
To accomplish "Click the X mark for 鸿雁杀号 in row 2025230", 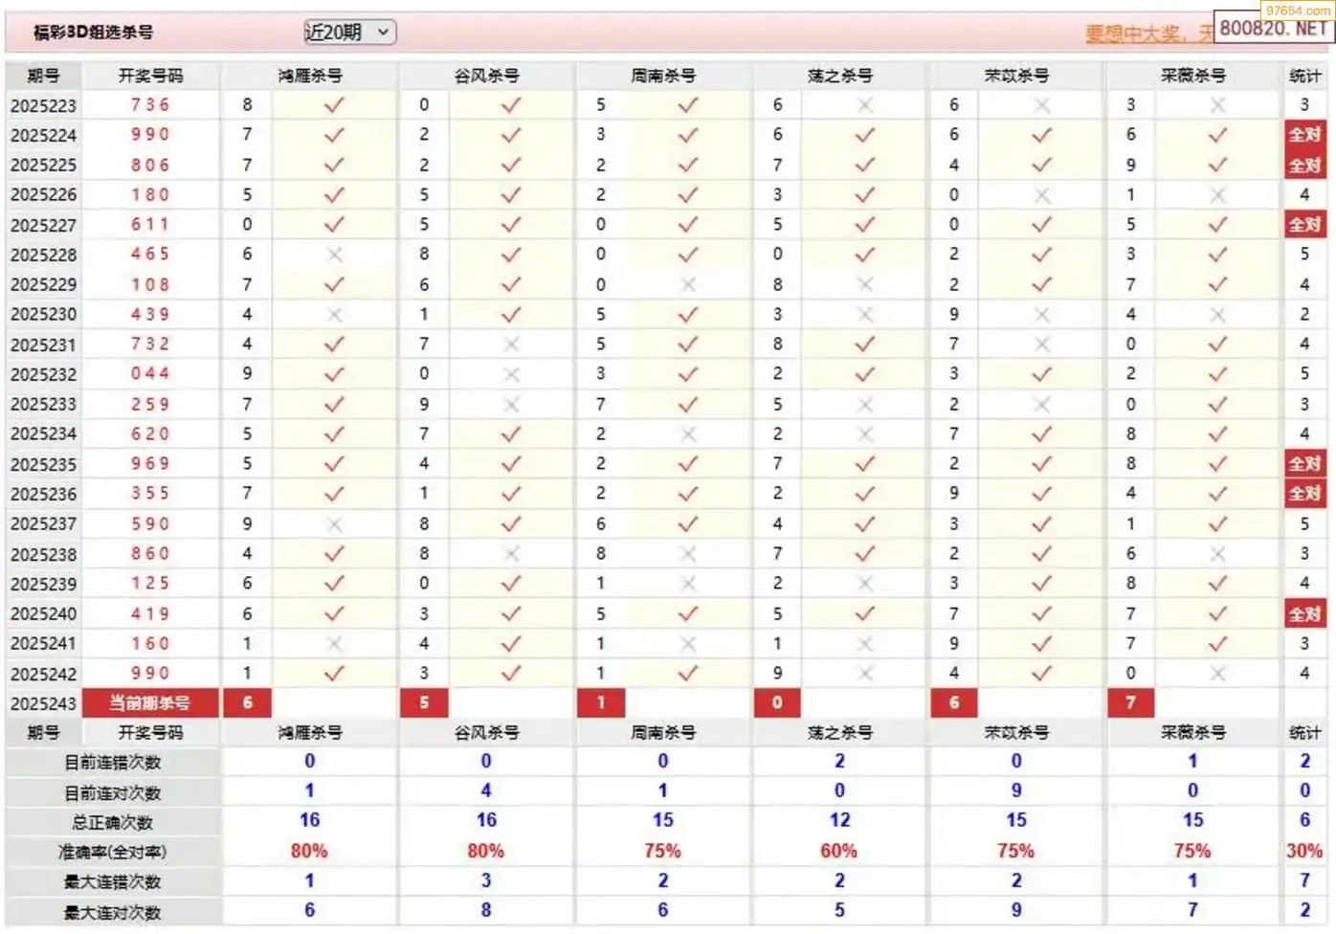I will (x=333, y=314).
